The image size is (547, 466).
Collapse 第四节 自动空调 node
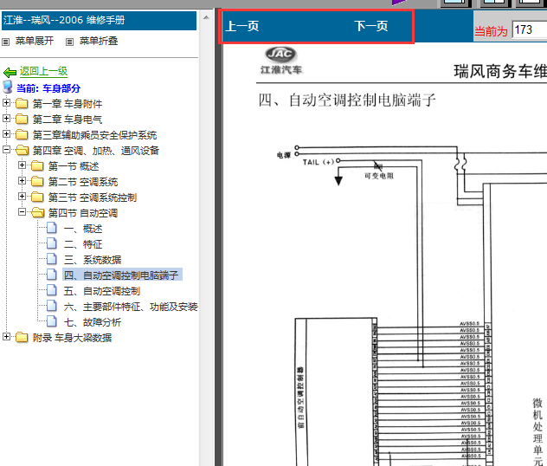[22, 212]
